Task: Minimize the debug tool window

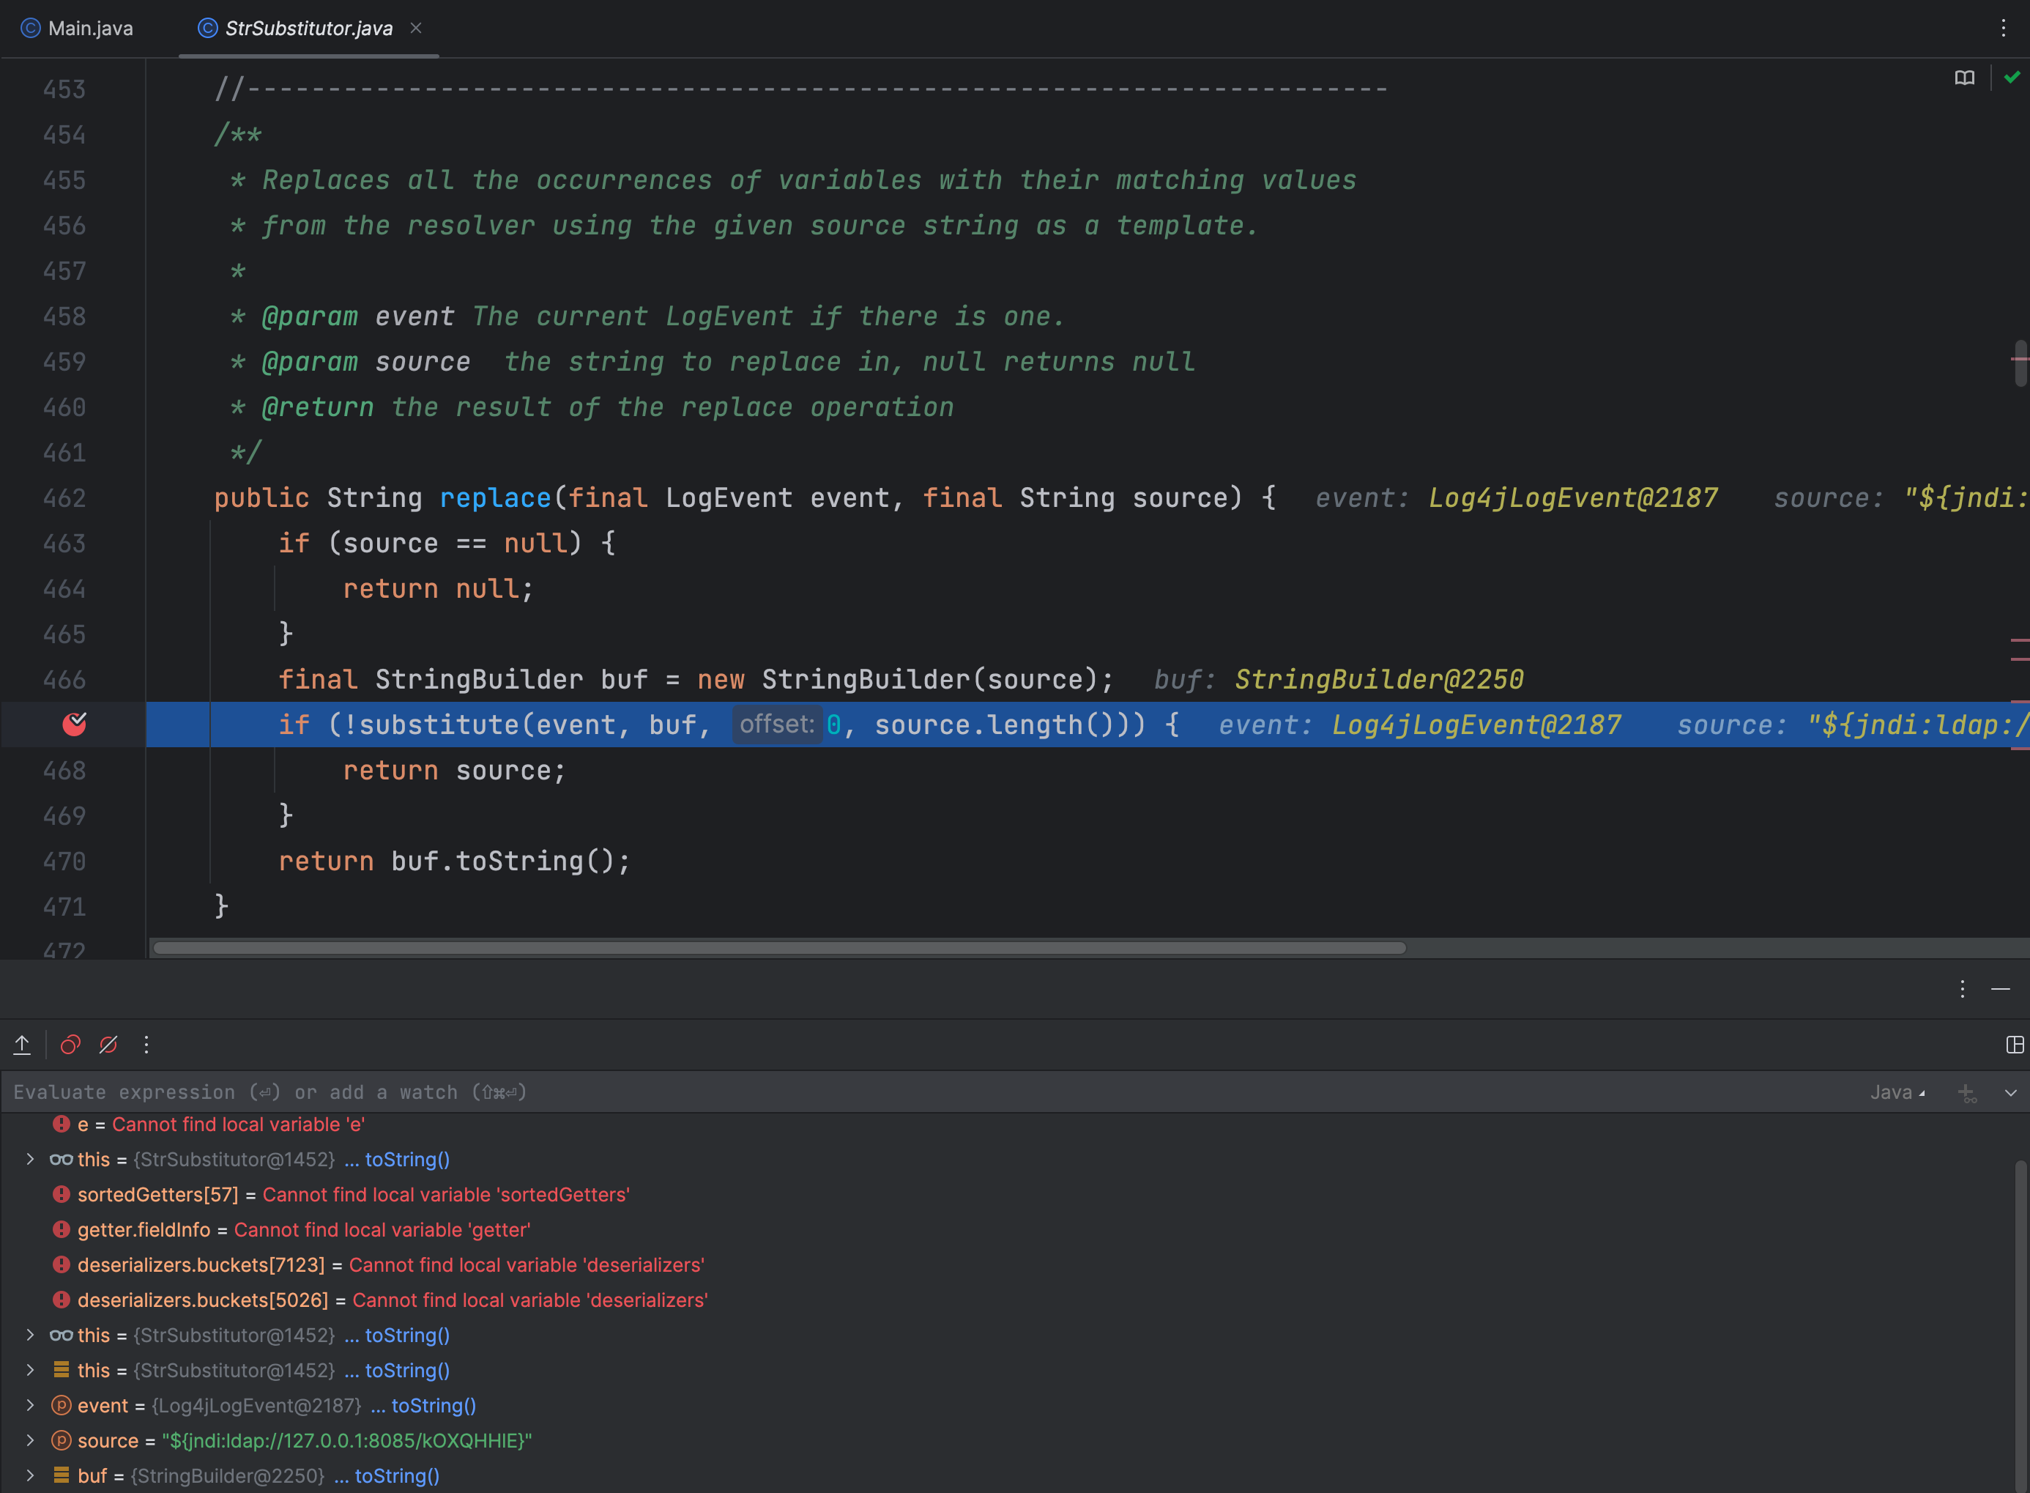Action: [2000, 989]
